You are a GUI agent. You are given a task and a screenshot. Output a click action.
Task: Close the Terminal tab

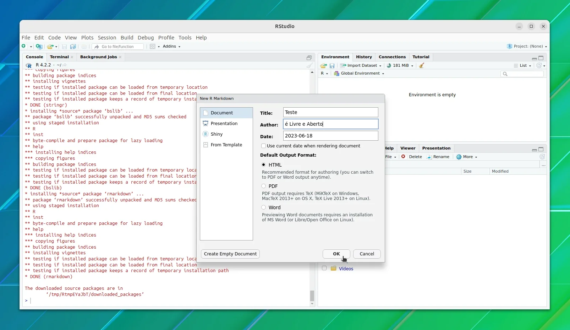[72, 57]
